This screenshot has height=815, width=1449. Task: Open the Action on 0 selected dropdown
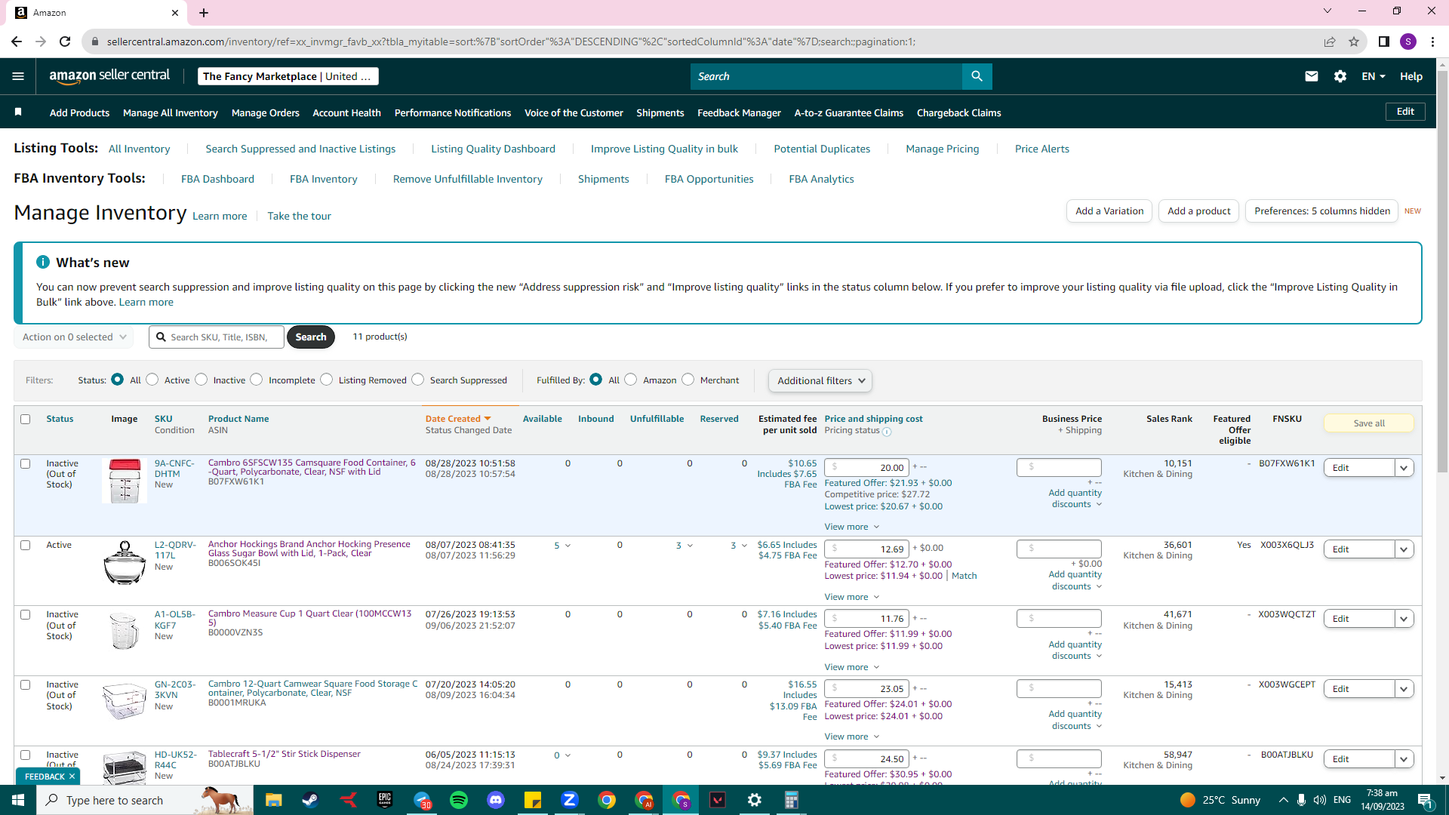pos(74,337)
